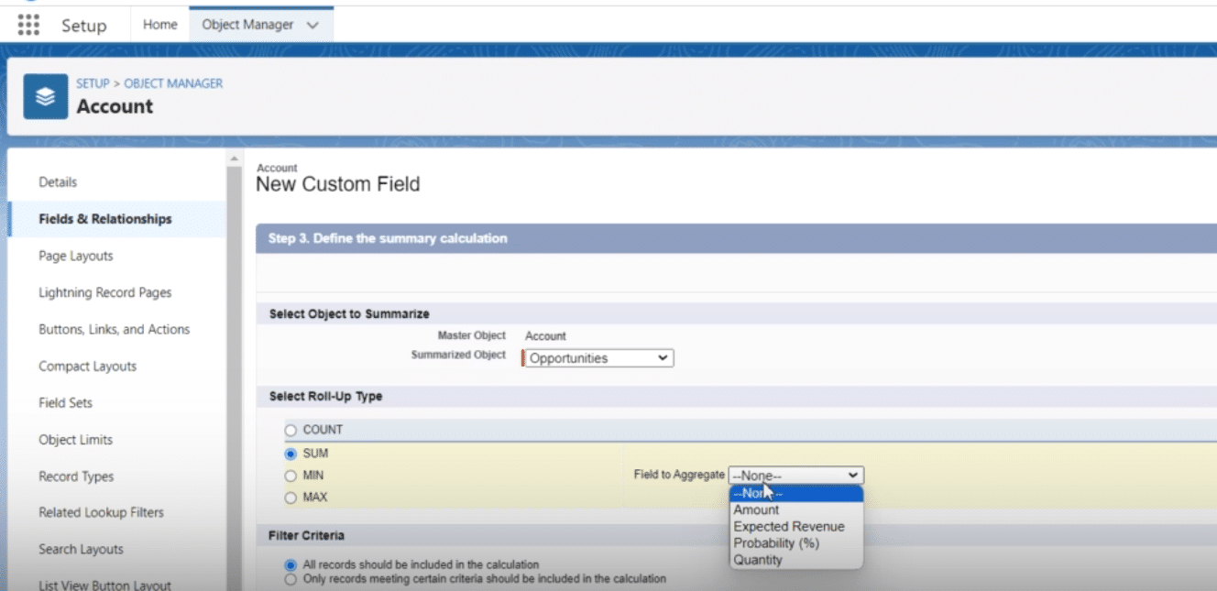Expand the Object Manager tab chevron
Screen dimensions: 1217x591
click(x=312, y=26)
